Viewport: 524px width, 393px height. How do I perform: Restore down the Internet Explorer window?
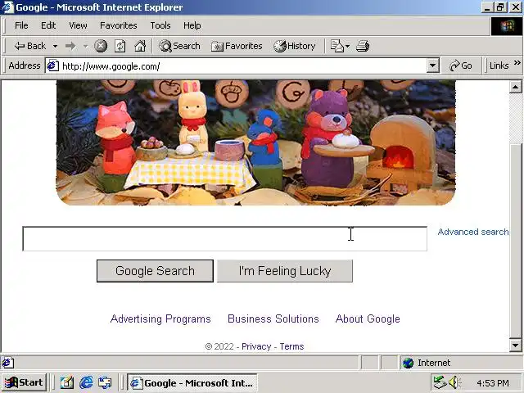coord(500,7)
